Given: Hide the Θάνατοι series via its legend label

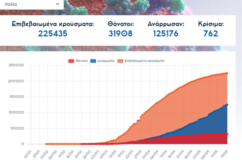Looking at the screenshot, I should pos(81,61).
